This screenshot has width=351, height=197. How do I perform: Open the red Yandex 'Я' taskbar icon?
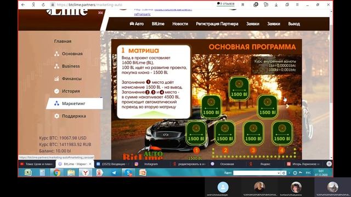click(x=100, y=173)
